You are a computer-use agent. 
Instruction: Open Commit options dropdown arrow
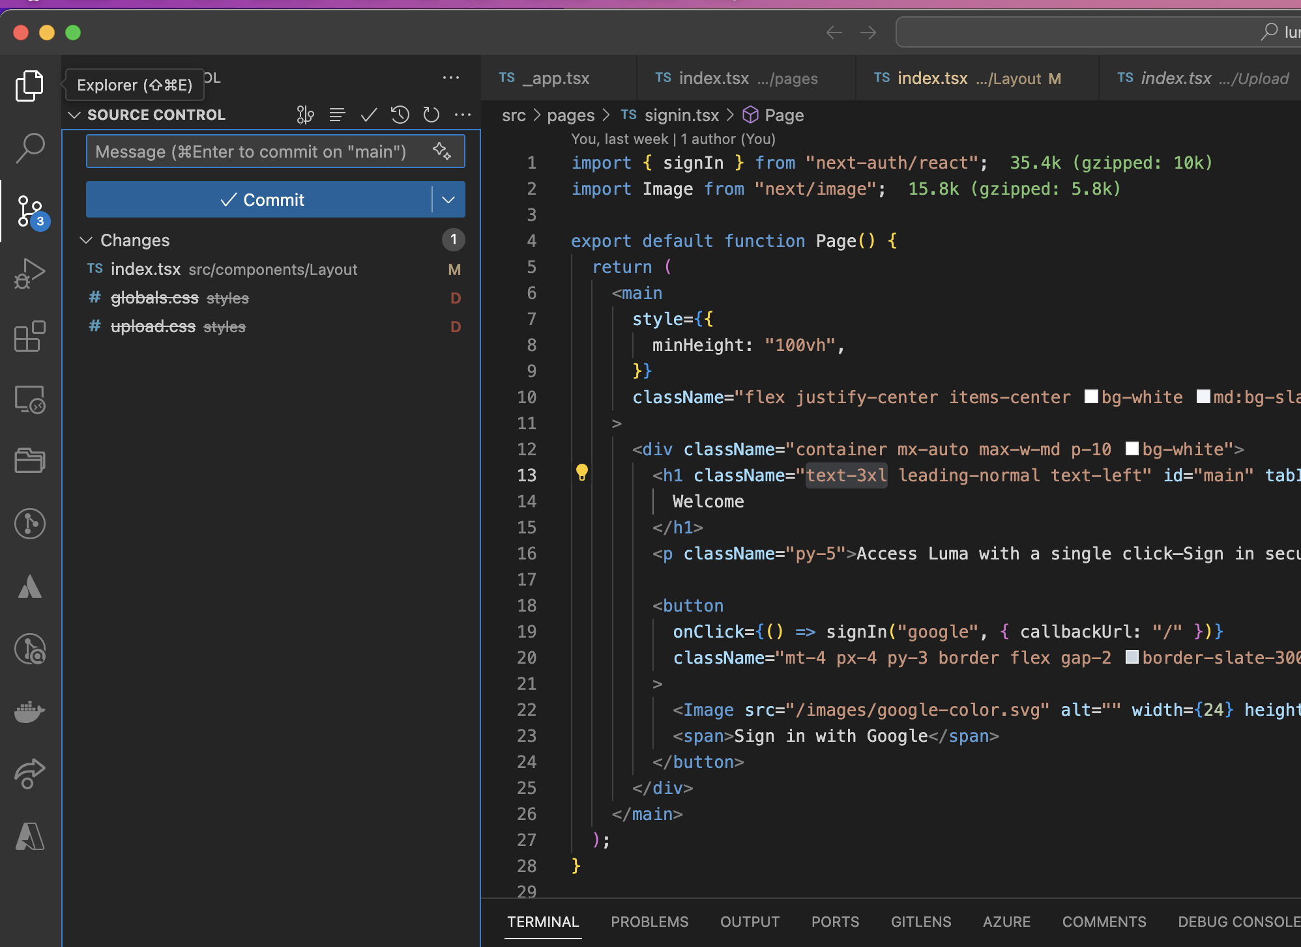[448, 199]
